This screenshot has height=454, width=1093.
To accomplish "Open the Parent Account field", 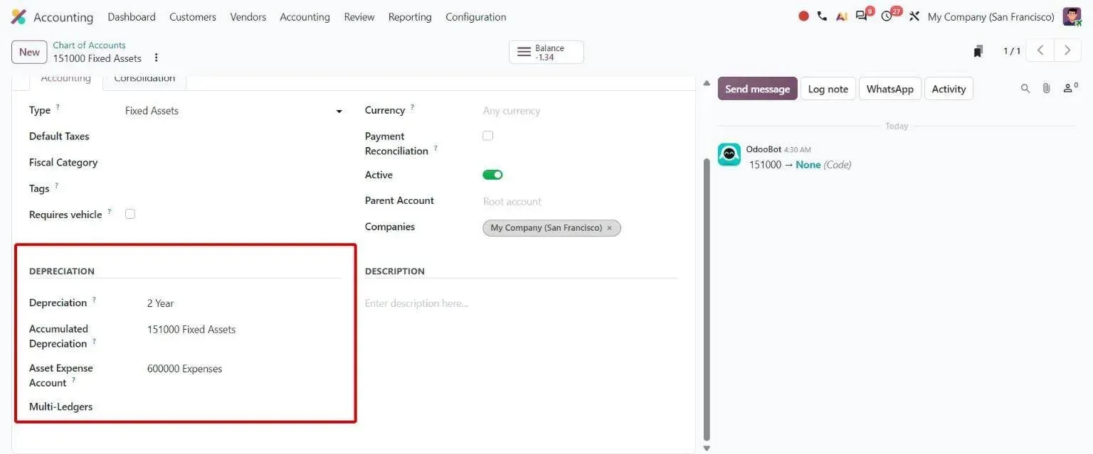I will (x=580, y=202).
